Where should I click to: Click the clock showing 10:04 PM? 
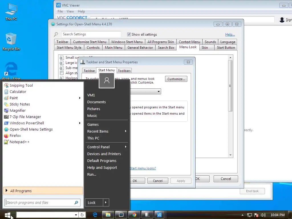click(x=277, y=215)
